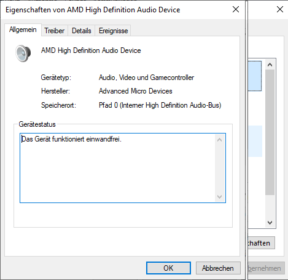
Task: Click the Abbrechen button
Action: pyautogui.click(x=218, y=268)
